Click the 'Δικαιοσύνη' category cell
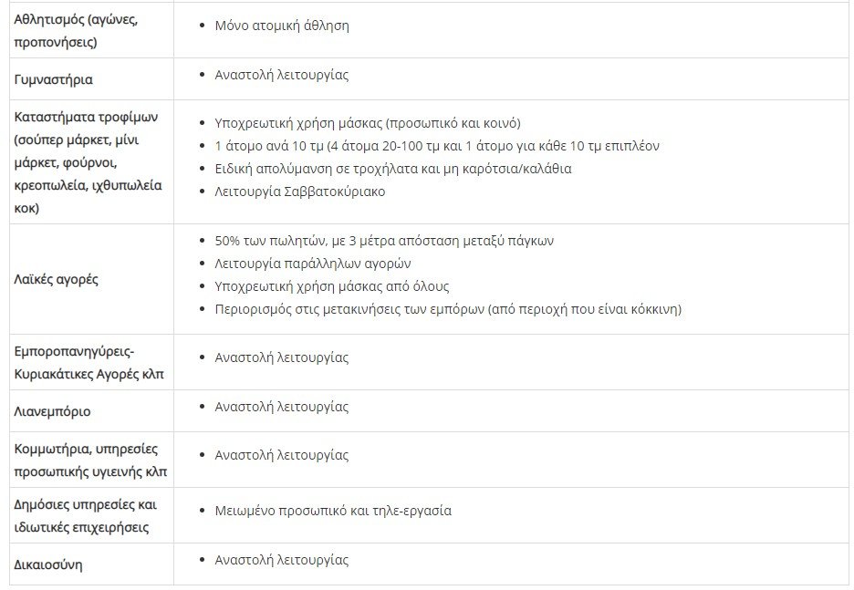This screenshot has height=590, width=854. click(48, 564)
